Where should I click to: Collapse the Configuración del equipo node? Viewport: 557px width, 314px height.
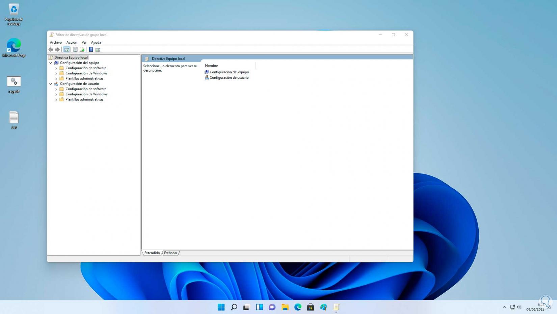click(51, 63)
